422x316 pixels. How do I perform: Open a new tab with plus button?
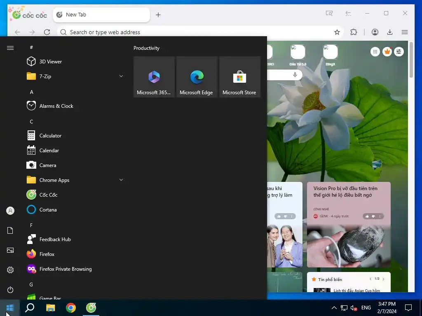pos(158,15)
